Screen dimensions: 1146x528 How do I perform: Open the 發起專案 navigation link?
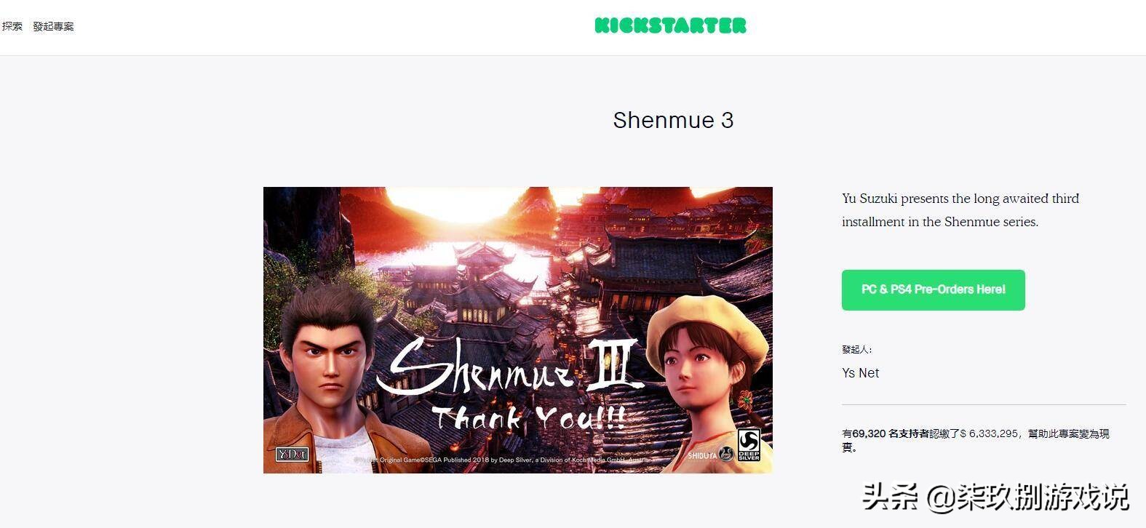pos(53,26)
